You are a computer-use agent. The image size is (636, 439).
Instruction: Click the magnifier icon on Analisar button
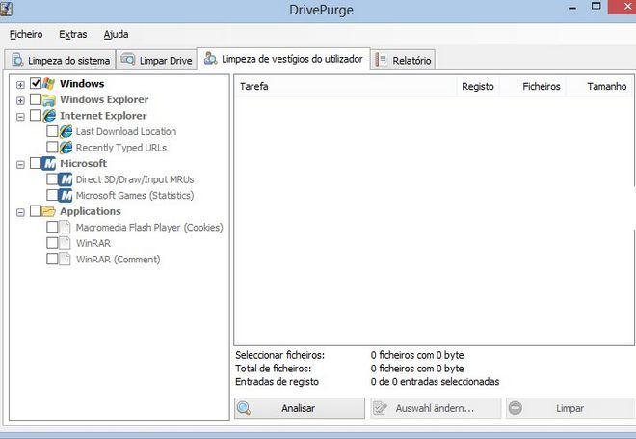click(x=244, y=408)
